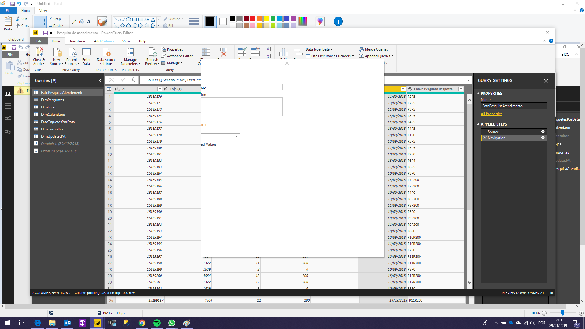The height and width of the screenshot is (329, 585).
Task: Click the Source step settings gear
Action: click(x=543, y=132)
